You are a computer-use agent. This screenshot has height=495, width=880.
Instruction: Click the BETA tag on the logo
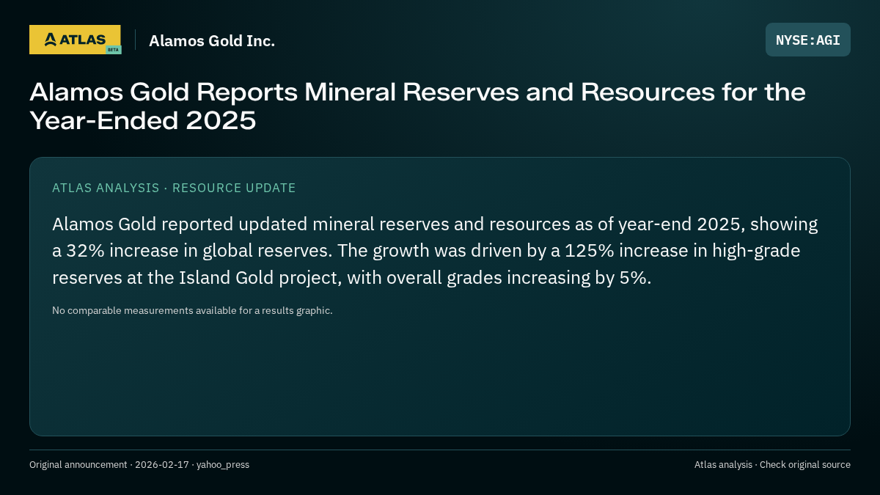coord(113,50)
